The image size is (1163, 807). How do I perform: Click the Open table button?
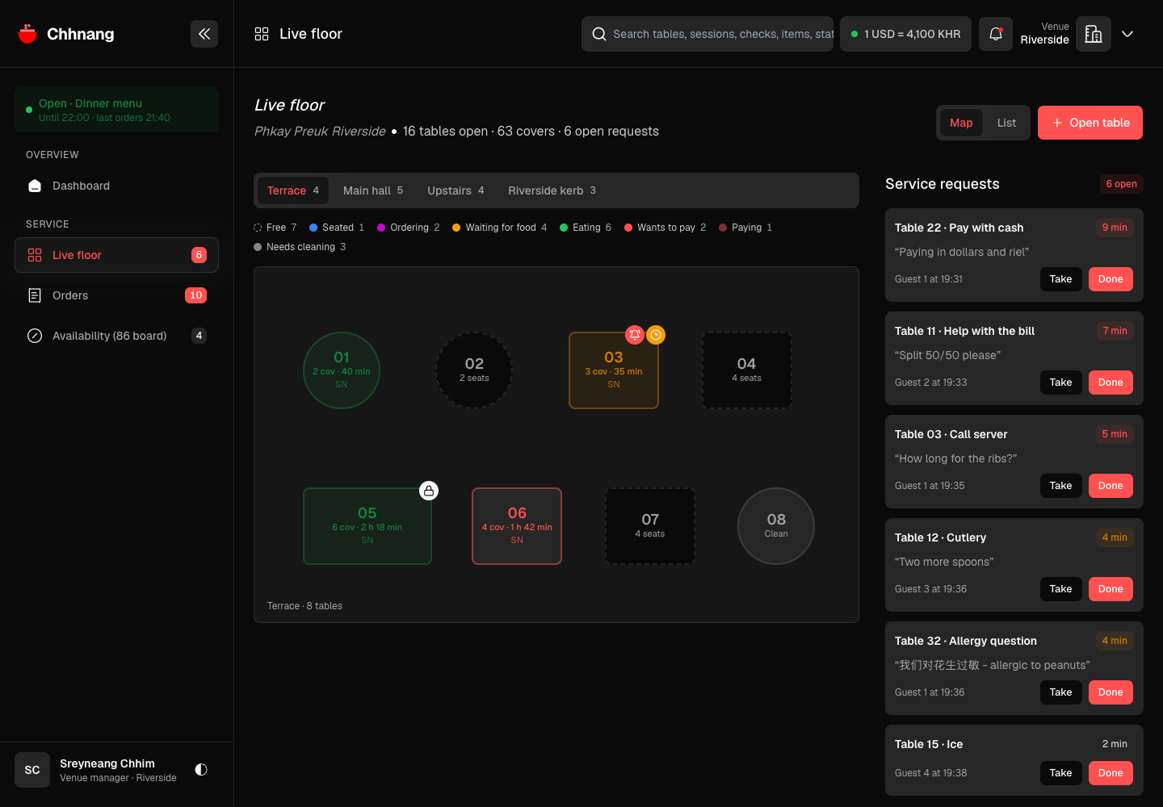coord(1090,123)
